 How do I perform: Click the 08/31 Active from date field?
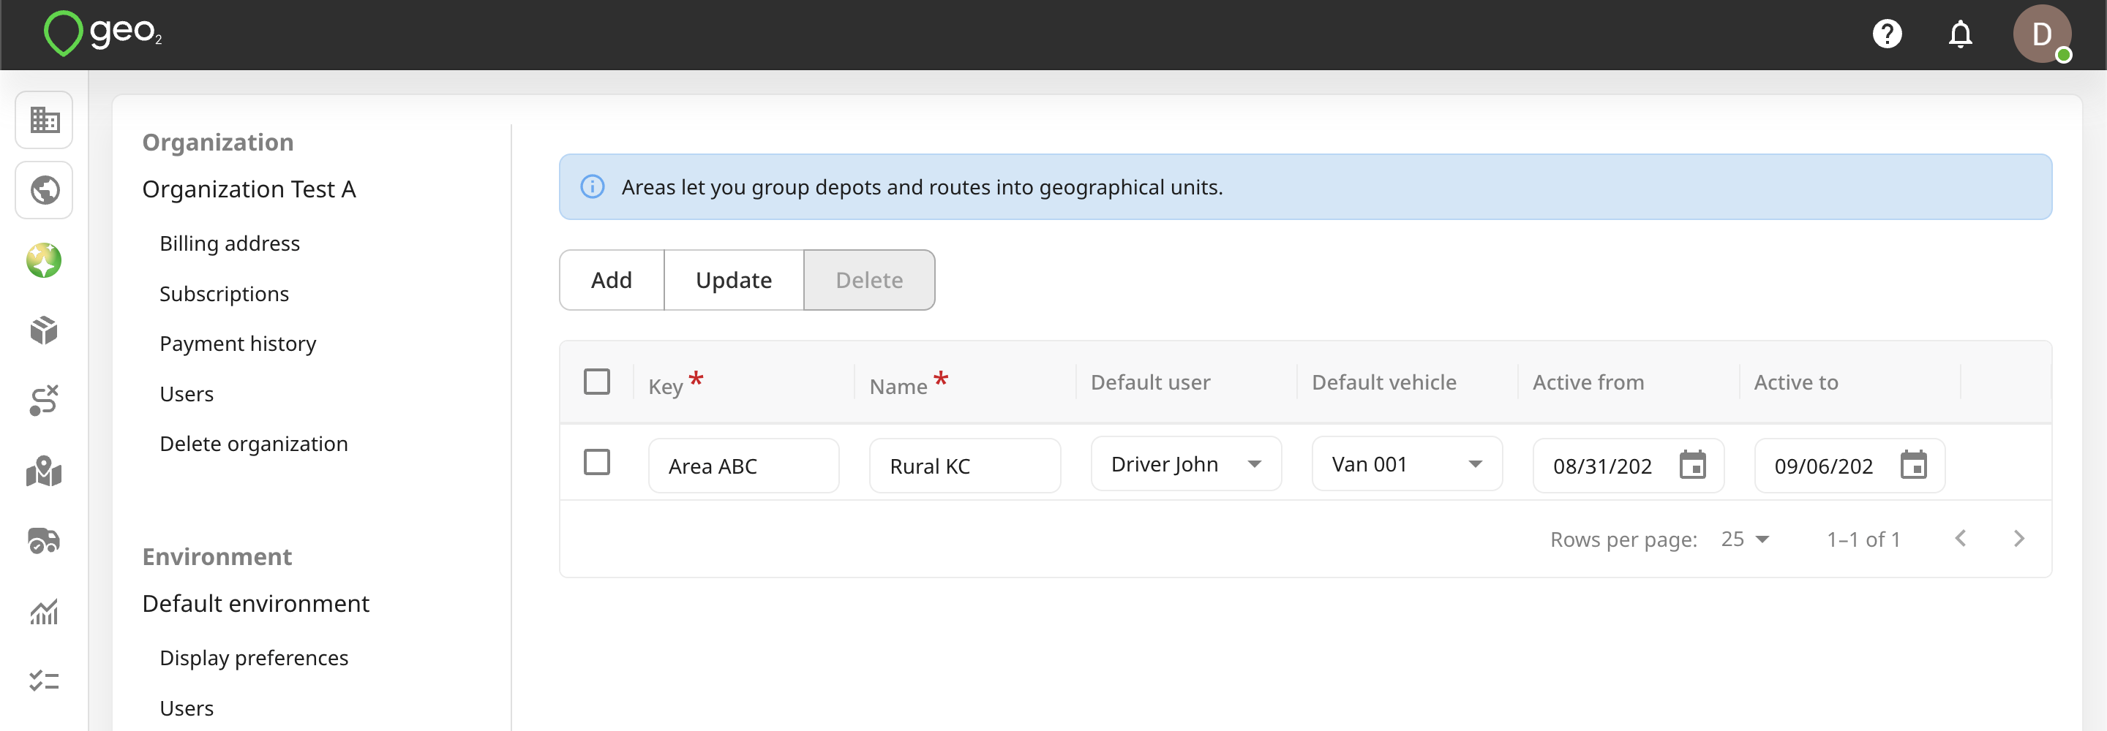click(1604, 466)
